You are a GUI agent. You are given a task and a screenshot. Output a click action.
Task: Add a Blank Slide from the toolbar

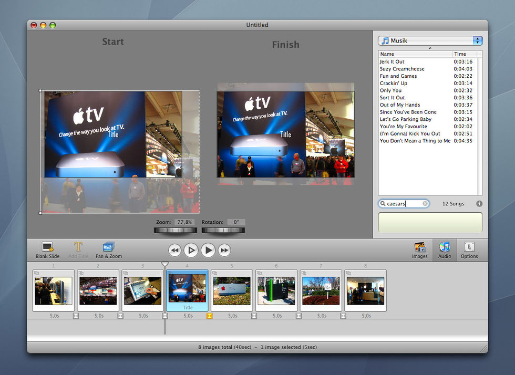48,248
